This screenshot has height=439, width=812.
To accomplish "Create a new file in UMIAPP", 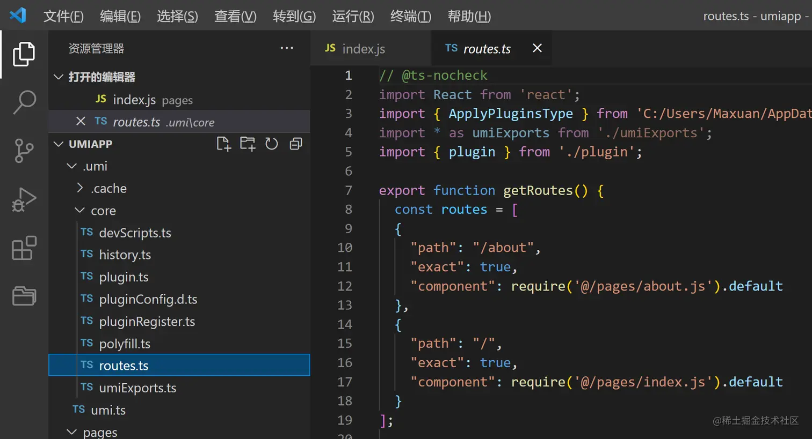I will 223,144.
